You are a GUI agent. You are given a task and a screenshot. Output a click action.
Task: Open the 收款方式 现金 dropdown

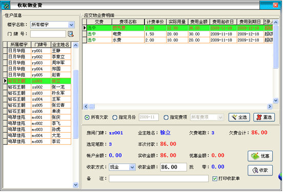132,167
